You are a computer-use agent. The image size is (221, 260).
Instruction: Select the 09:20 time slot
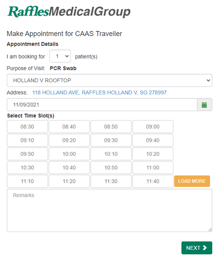69,140
